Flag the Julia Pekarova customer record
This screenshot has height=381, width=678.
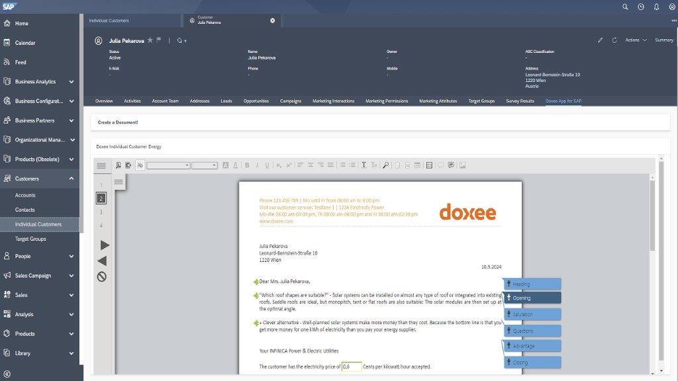[x=159, y=40]
